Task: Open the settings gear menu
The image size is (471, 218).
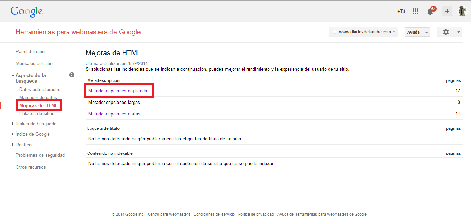Action: pyautogui.click(x=450, y=32)
